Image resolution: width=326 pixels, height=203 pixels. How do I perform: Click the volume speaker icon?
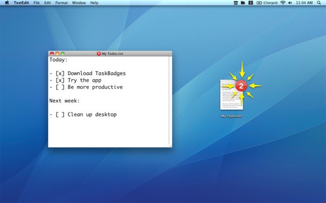tap(291, 3)
